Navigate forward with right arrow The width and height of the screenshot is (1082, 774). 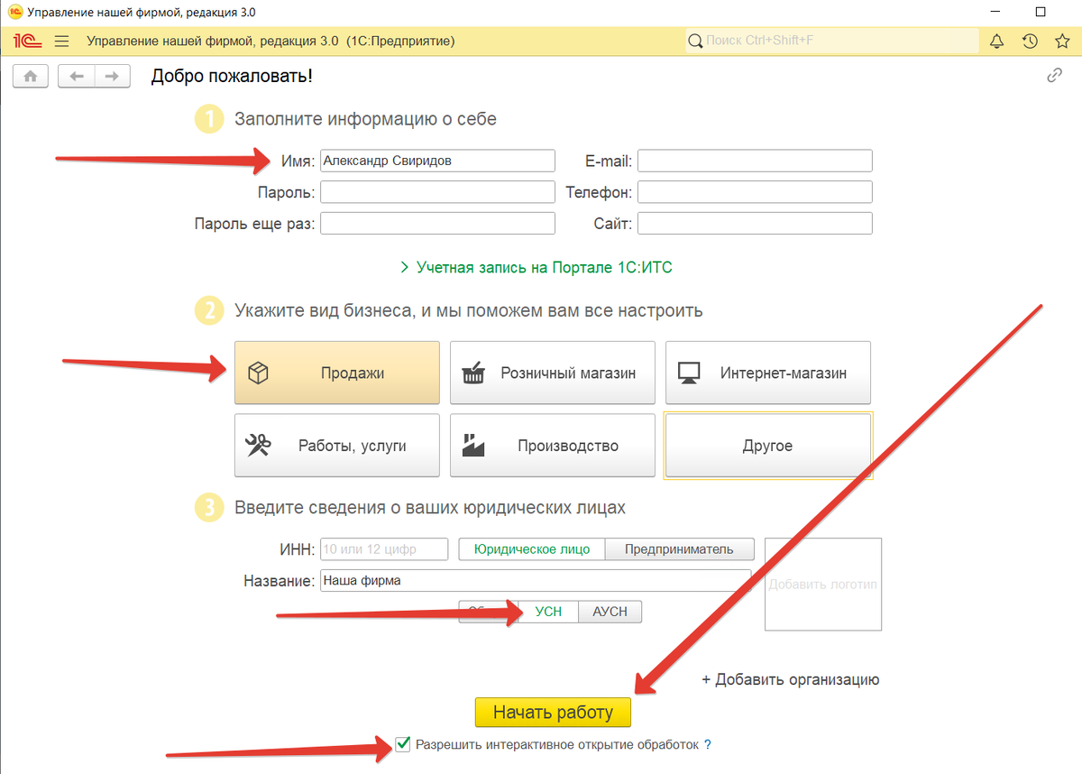[x=112, y=77]
